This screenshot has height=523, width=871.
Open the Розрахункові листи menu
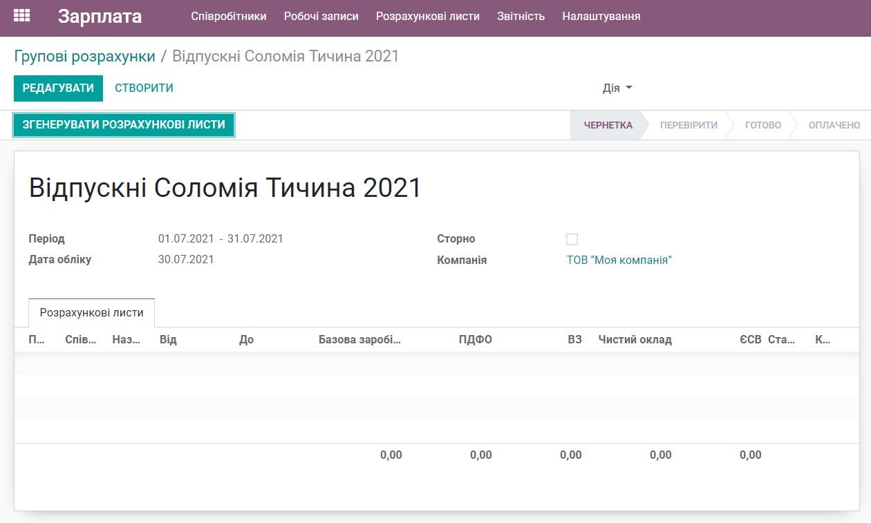(x=427, y=17)
